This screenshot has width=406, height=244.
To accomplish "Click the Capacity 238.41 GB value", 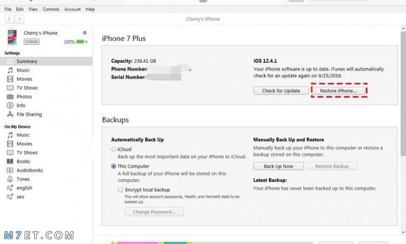I will 145,61.
